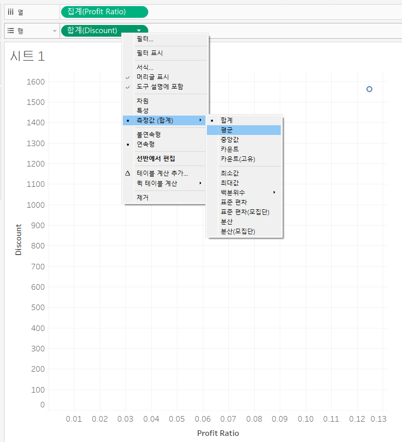Image resolution: width=402 pixels, height=442 pixels.
Task: Change field to 특성
Action: [x=165, y=110]
